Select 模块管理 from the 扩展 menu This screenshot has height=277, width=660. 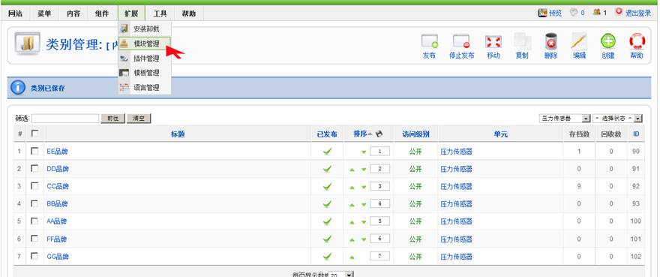click(144, 44)
